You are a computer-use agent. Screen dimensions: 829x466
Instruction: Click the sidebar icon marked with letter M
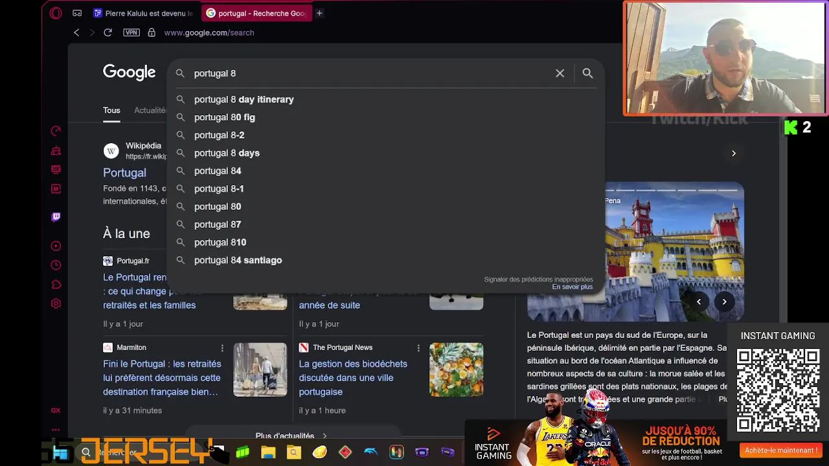point(56,189)
